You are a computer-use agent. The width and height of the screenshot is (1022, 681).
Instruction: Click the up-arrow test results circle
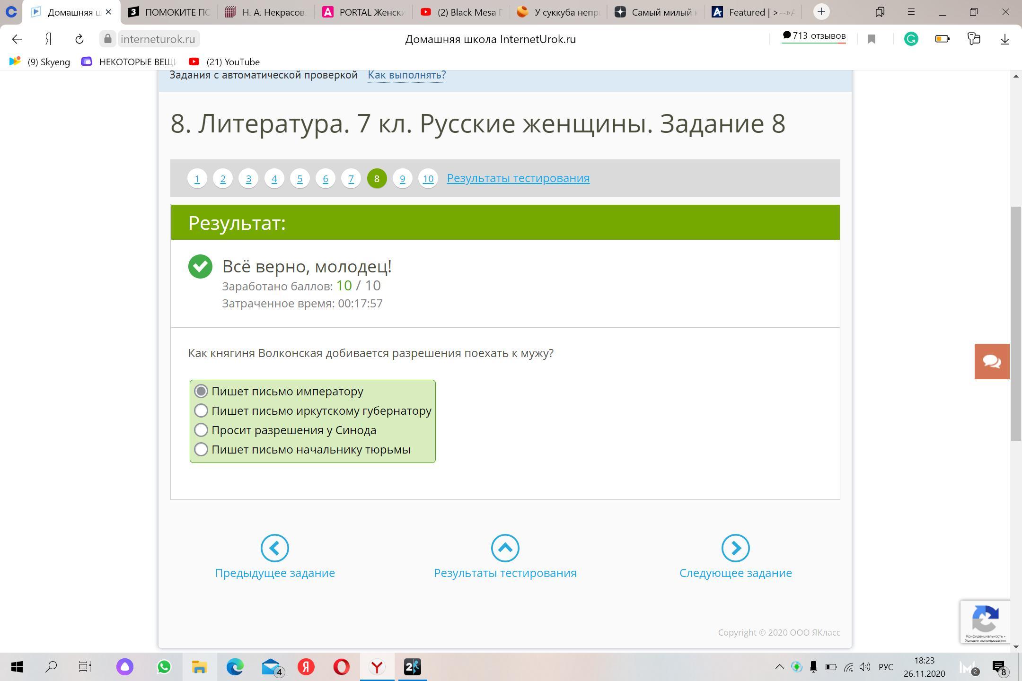click(x=505, y=548)
